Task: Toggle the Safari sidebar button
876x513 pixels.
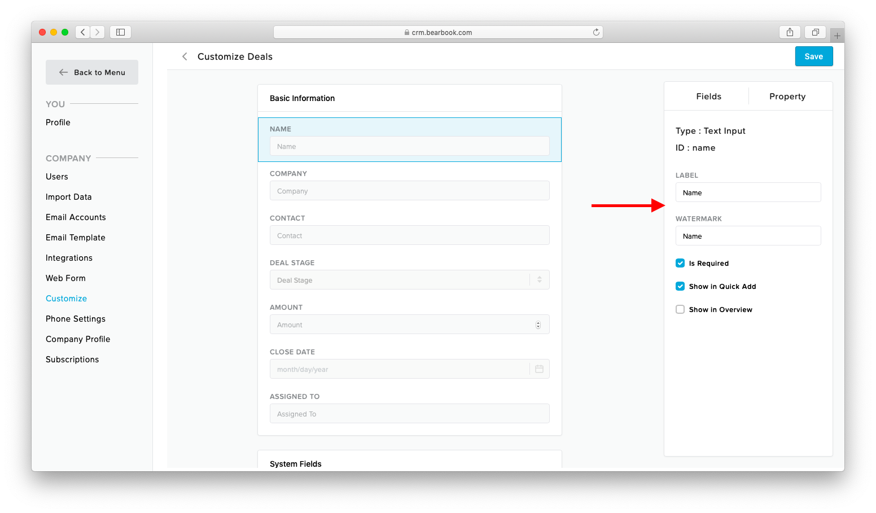Action: coord(120,32)
